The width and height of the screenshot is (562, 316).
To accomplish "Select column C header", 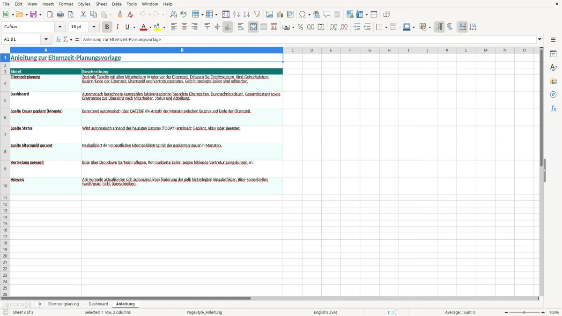I will [x=293, y=50].
